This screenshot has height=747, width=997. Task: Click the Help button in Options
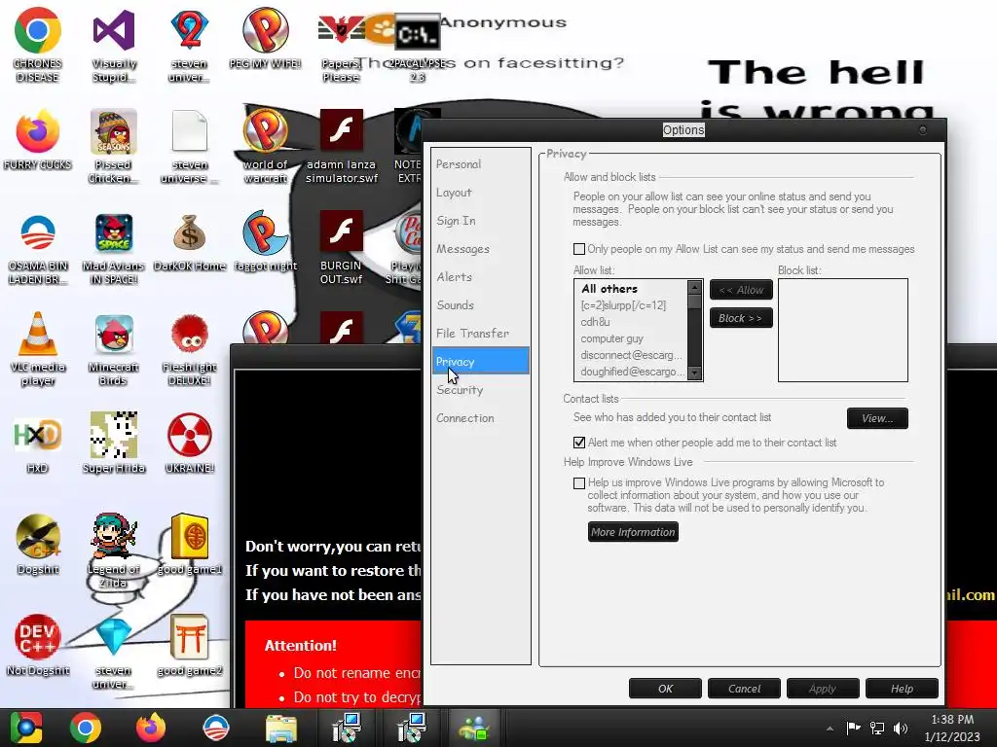pos(902,689)
